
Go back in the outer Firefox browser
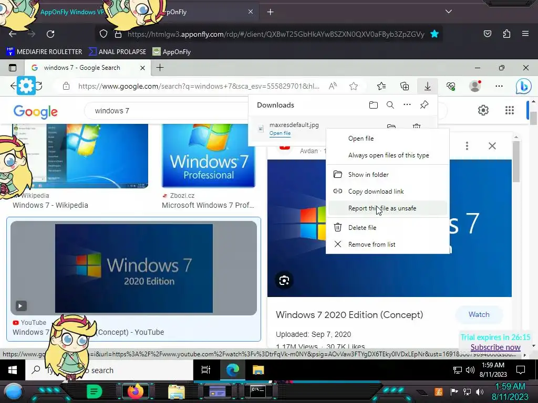[13, 34]
